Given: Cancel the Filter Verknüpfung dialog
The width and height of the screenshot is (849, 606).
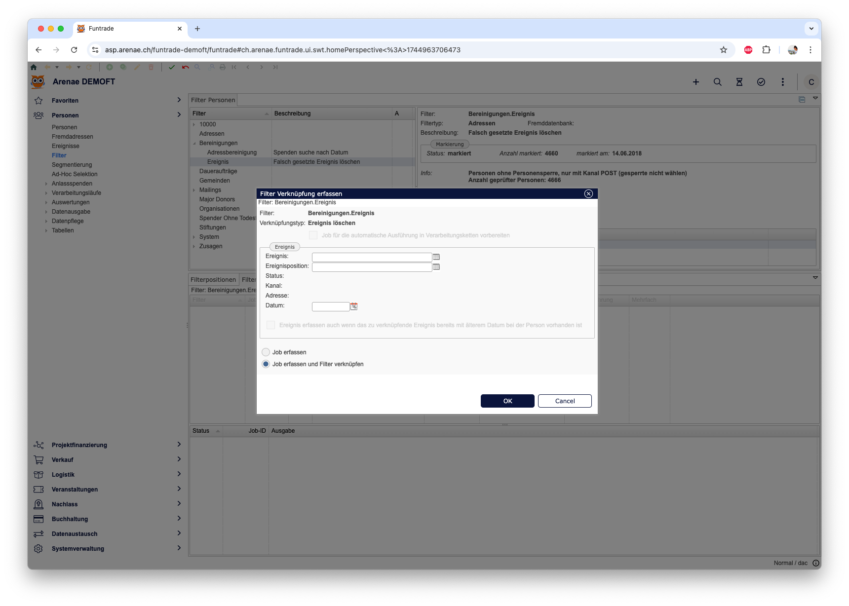Looking at the screenshot, I should click(x=564, y=401).
